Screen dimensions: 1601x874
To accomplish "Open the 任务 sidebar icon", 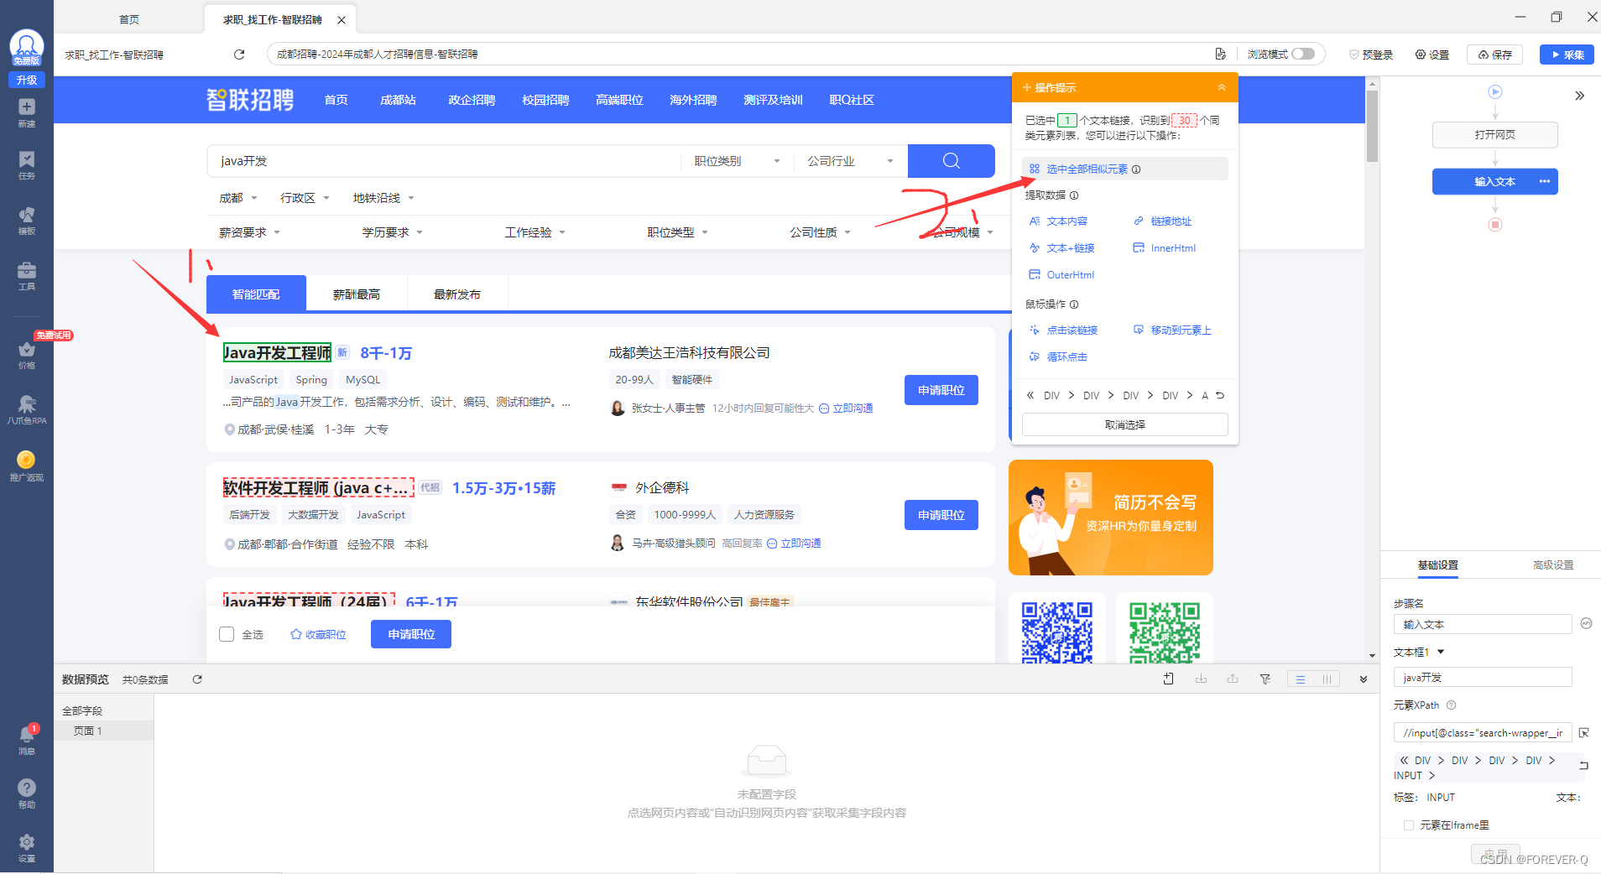I will (27, 165).
